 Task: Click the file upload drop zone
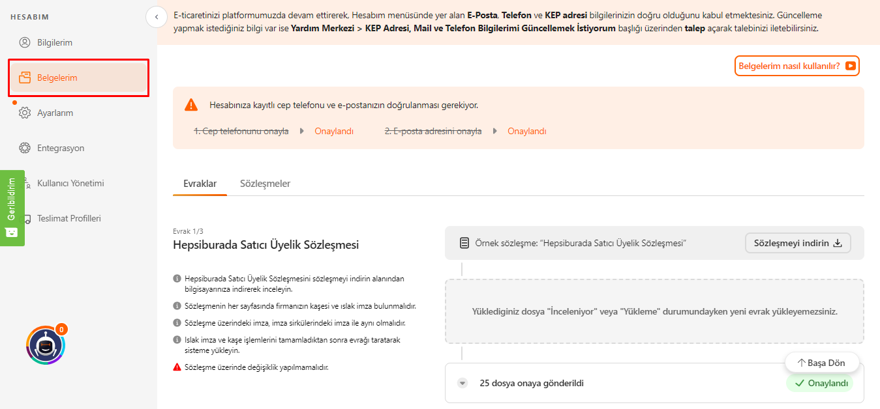click(x=654, y=311)
